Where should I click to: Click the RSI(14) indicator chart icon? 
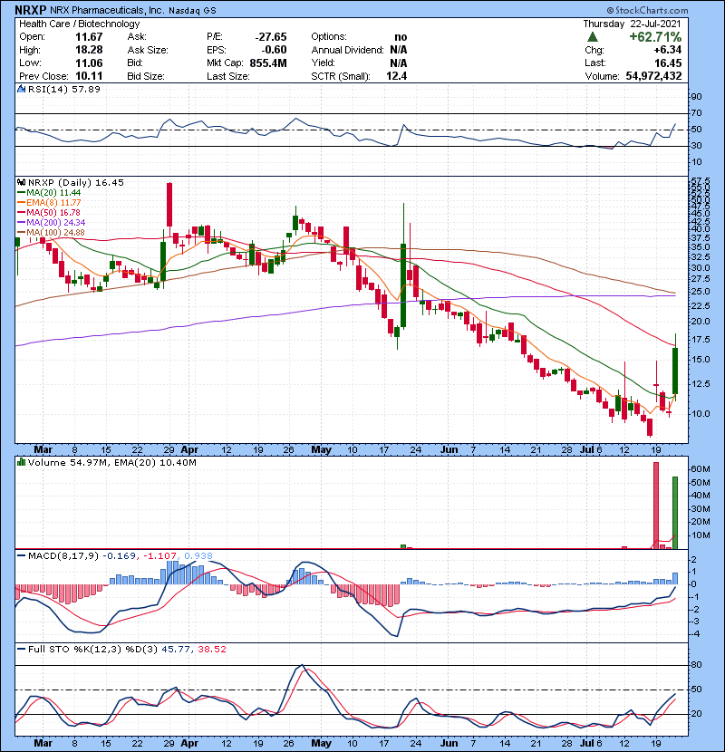(21, 89)
